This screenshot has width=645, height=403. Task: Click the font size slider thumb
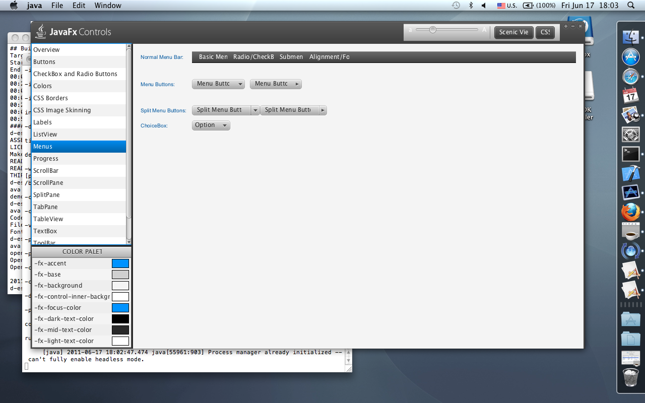coord(433,30)
